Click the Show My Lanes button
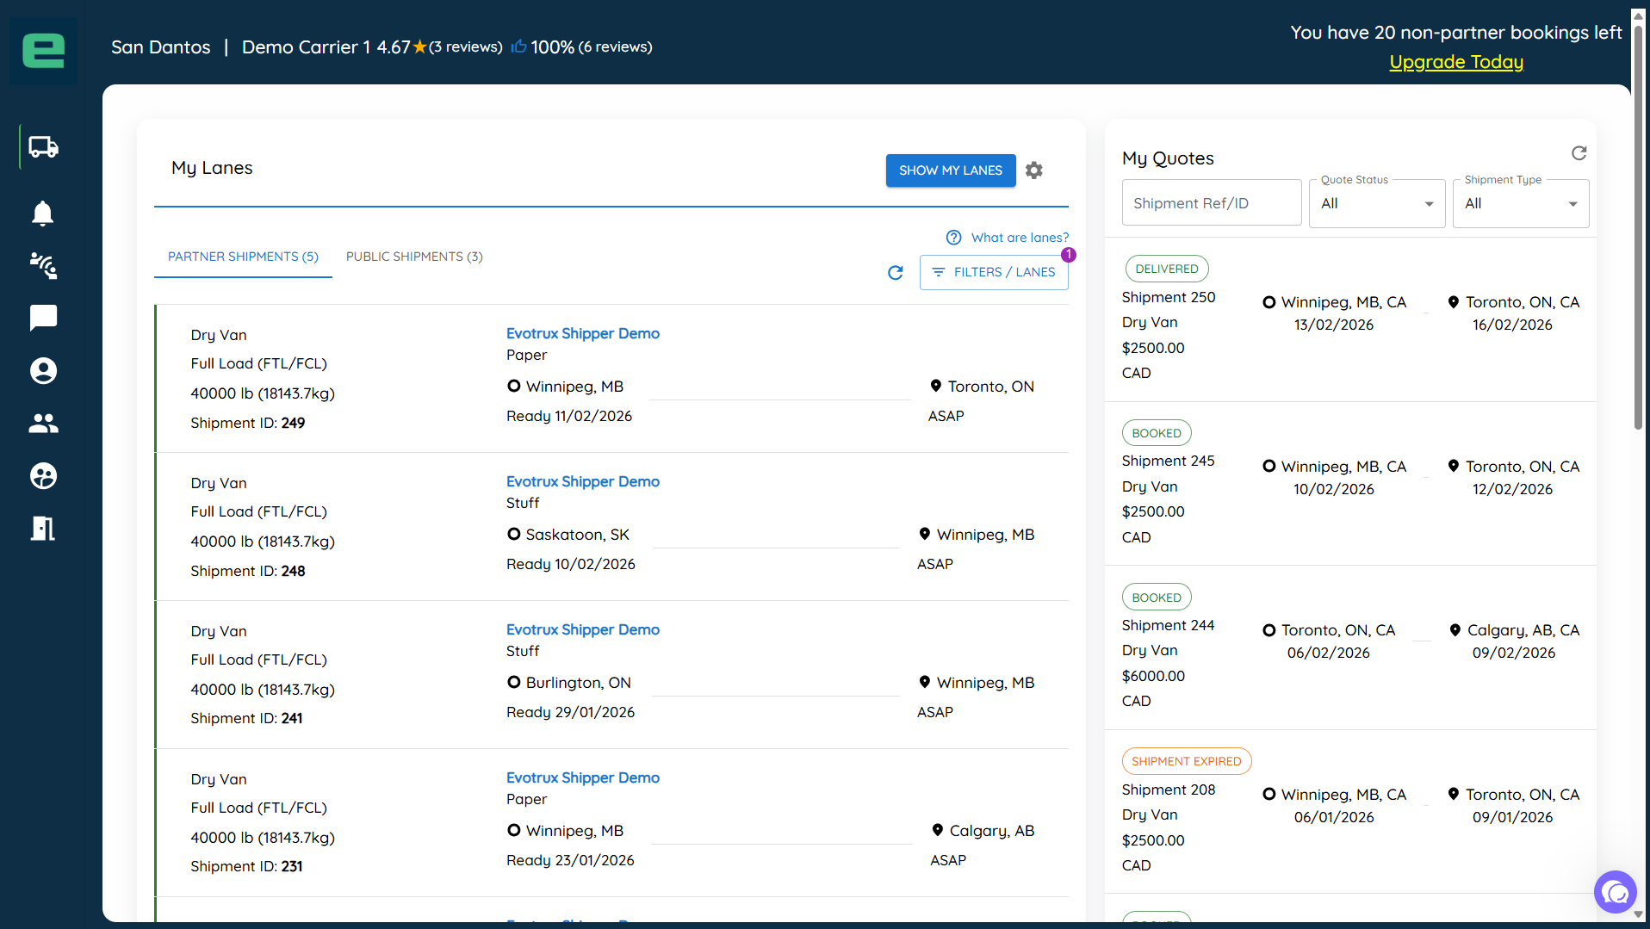The height and width of the screenshot is (929, 1650). tap(950, 170)
